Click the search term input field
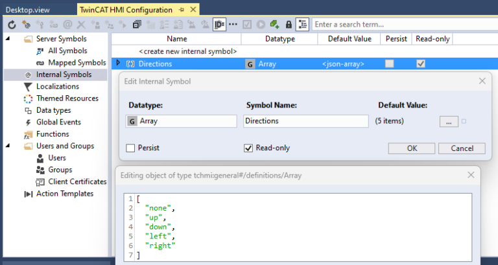498x265 pixels. [x=402, y=25]
